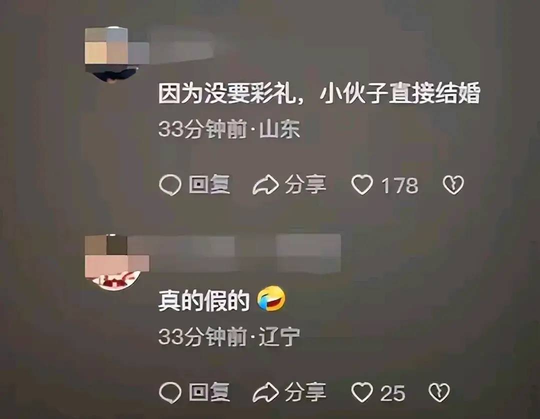Click the reply bubble icon under the 彩礼 comment
The width and height of the screenshot is (540, 419).
(170, 185)
